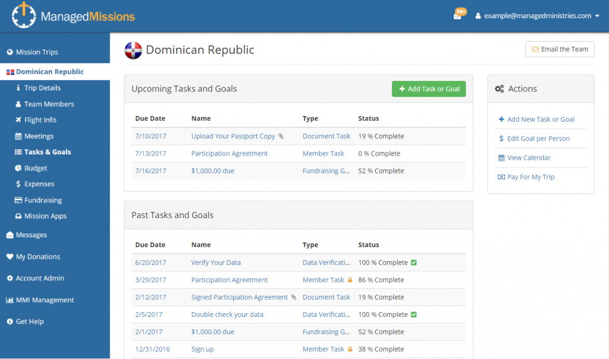
Task: Open the messages inbox envelope icon
Action: pyautogui.click(x=457, y=16)
